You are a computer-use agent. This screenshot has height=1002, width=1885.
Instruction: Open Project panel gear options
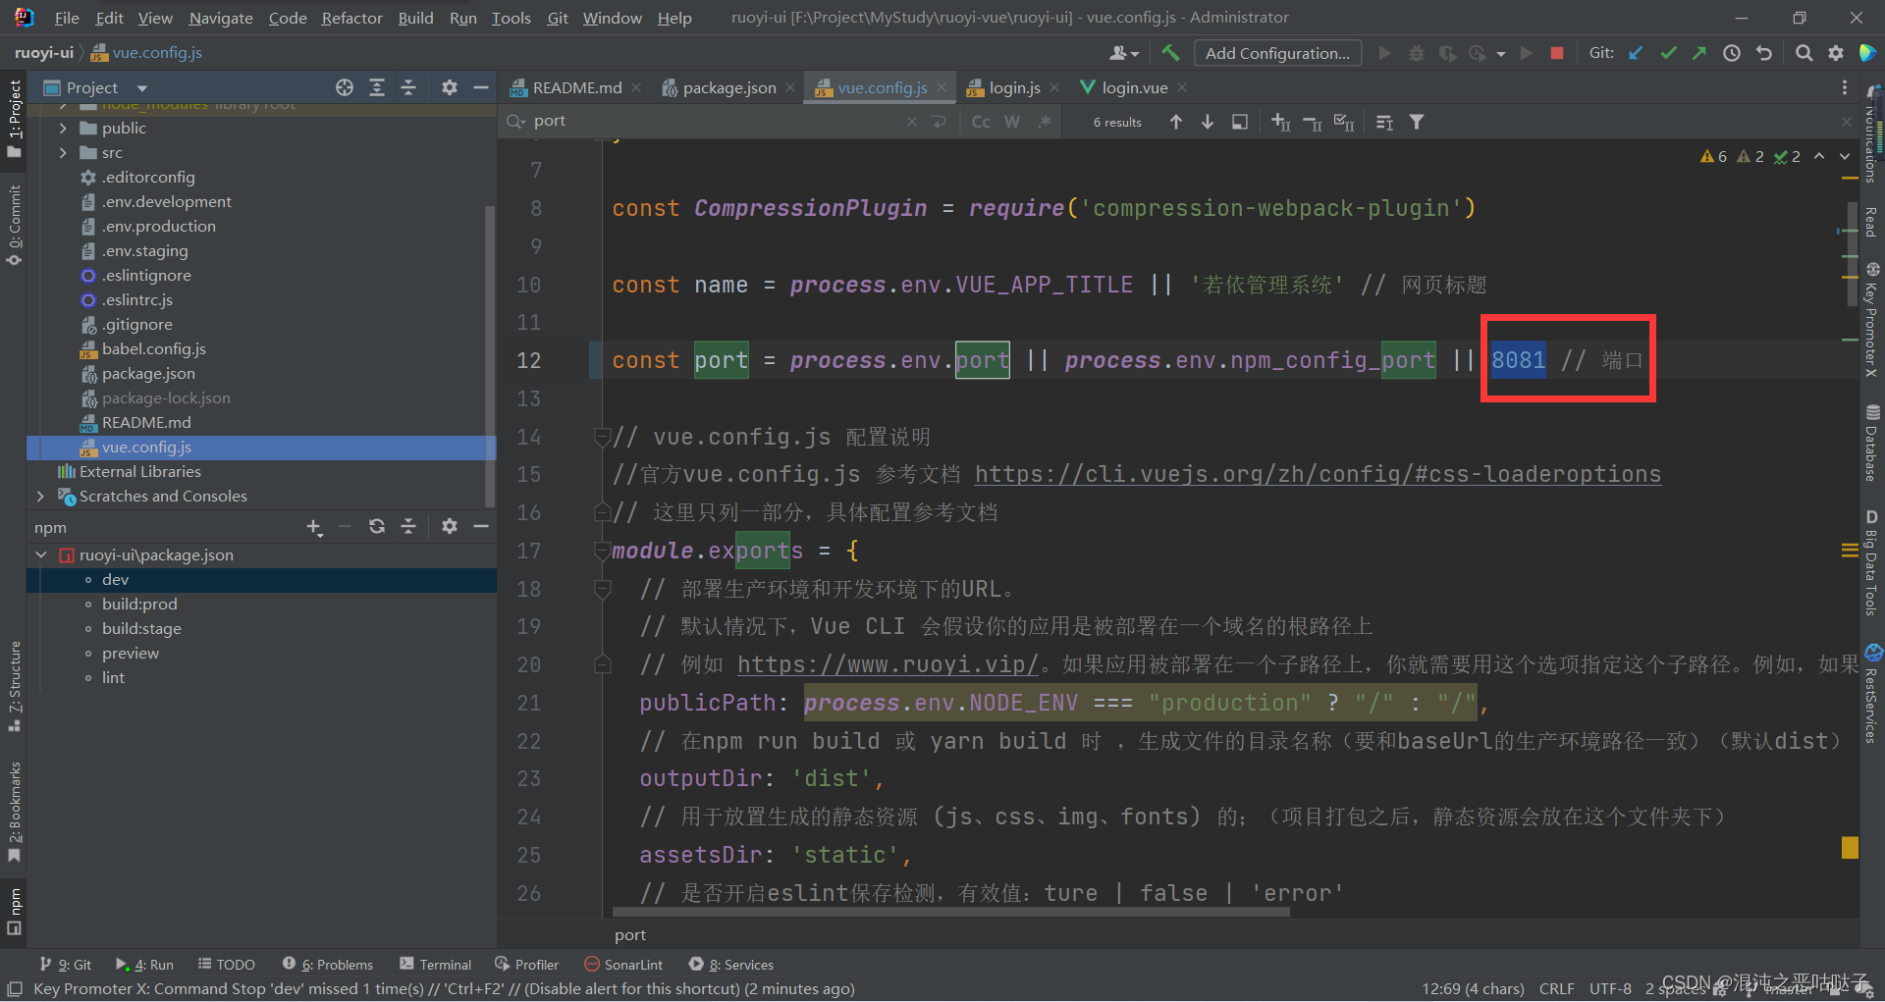[450, 87]
